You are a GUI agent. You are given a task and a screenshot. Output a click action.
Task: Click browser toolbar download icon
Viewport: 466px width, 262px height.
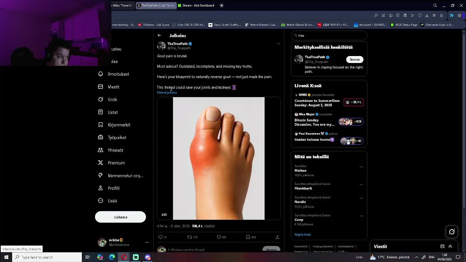427,15
